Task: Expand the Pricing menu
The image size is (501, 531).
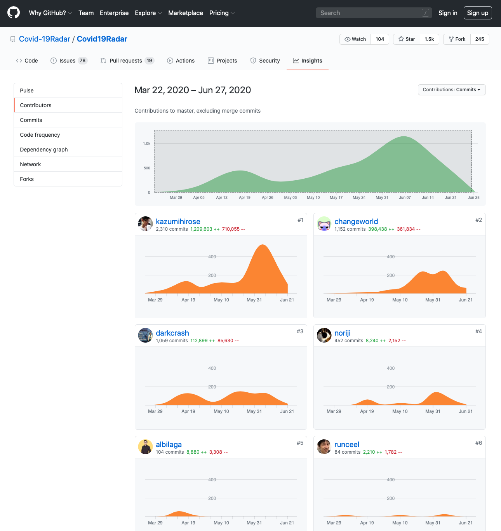Action: [222, 13]
